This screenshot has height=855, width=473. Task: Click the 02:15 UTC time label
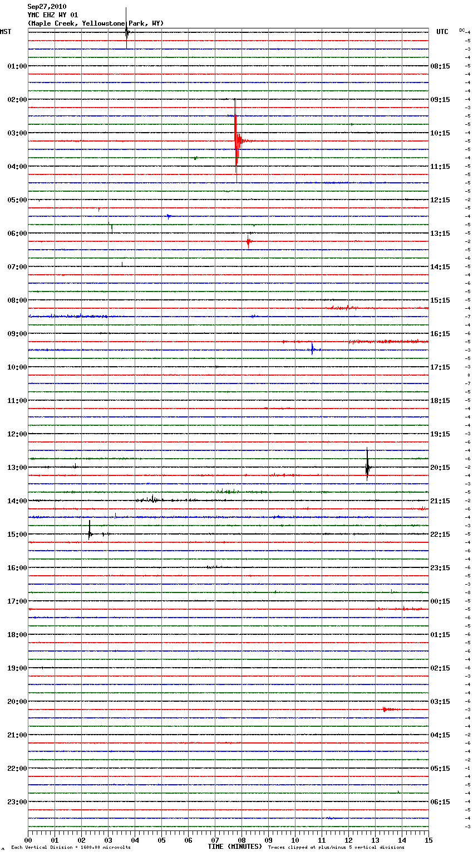tap(440, 668)
